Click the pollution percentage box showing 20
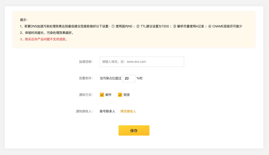Image resolution: width=269 pixels, height=155 pixels. pyautogui.click(x=129, y=78)
